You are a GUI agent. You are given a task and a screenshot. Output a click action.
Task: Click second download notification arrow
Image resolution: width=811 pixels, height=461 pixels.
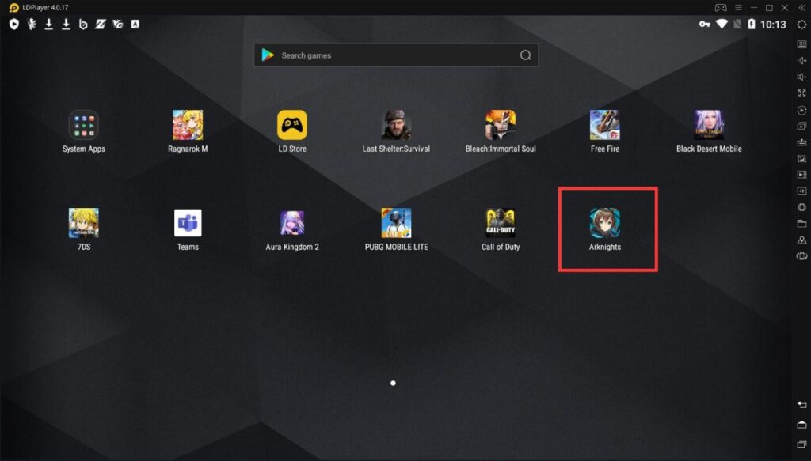[x=67, y=25]
